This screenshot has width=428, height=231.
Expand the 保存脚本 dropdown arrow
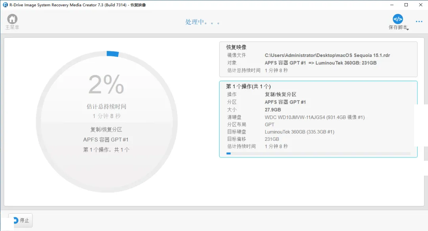(x=407, y=29)
